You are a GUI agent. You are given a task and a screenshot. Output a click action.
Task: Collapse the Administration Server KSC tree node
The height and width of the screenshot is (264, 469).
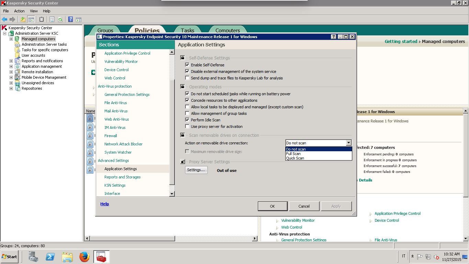[5, 33]
